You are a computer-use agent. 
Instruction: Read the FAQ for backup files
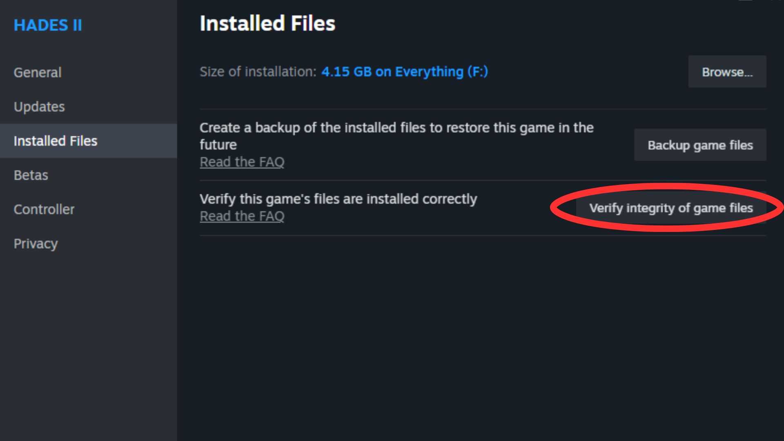click(241, 161)
